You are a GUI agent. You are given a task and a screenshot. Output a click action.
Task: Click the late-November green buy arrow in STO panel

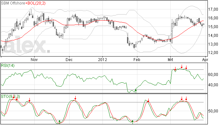pos(59,122)
